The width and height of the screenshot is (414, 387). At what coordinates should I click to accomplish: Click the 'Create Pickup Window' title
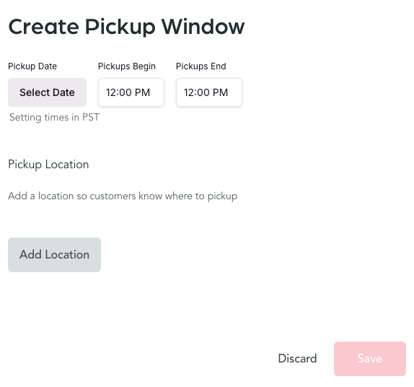point(126,27)
